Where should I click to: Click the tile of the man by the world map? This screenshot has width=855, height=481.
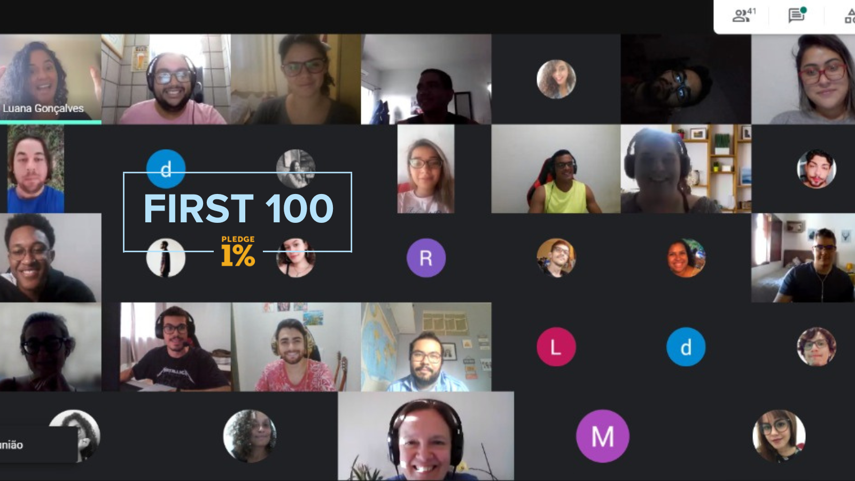point(426,347)
